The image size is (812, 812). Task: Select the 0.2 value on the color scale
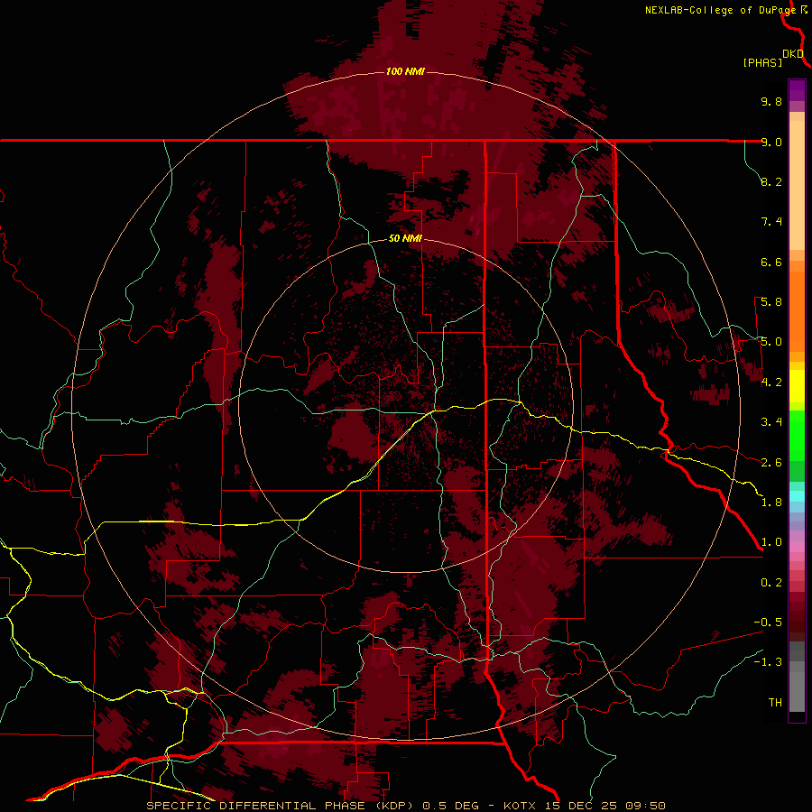coord(771,583)
